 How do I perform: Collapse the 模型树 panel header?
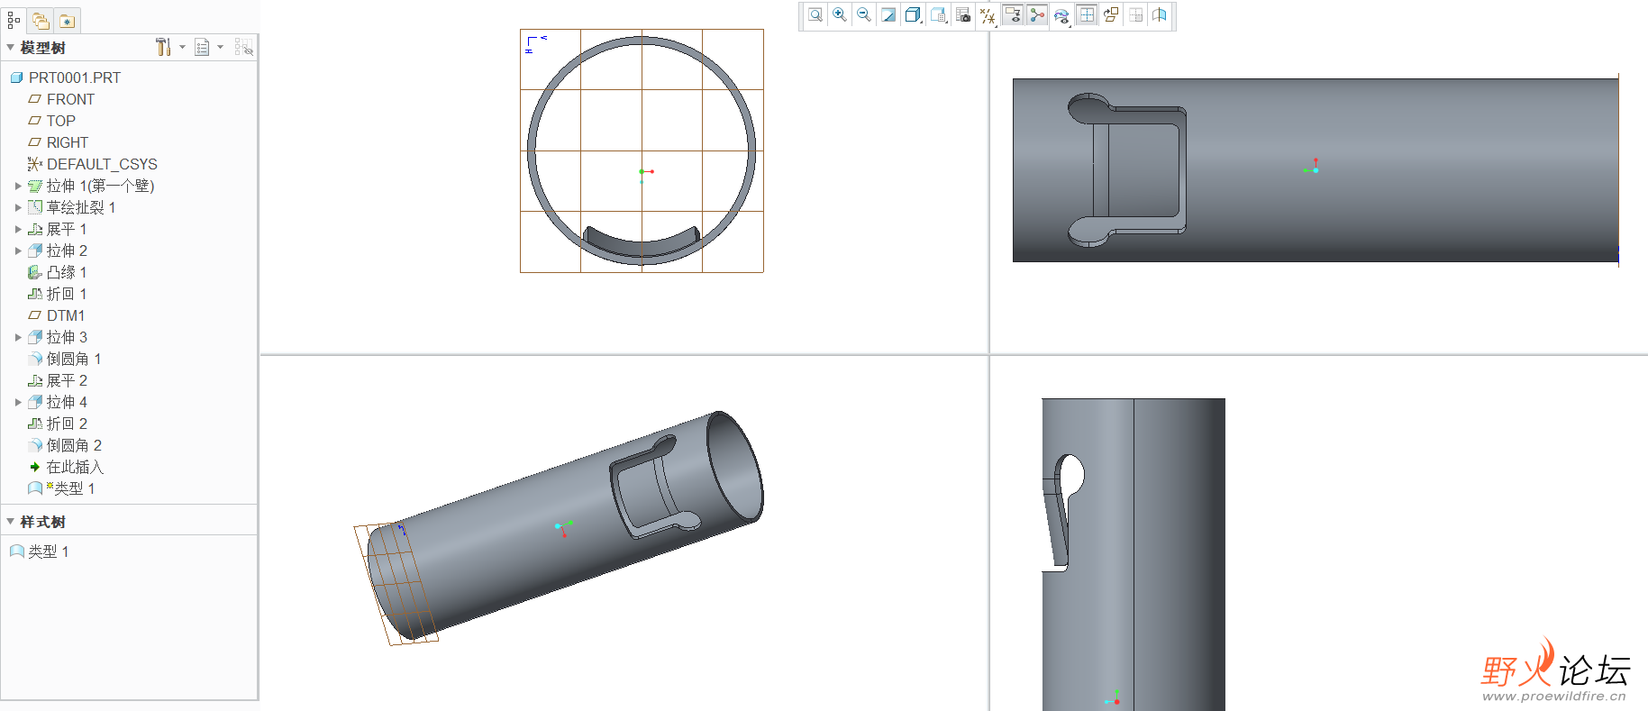(x=11, y=48)
